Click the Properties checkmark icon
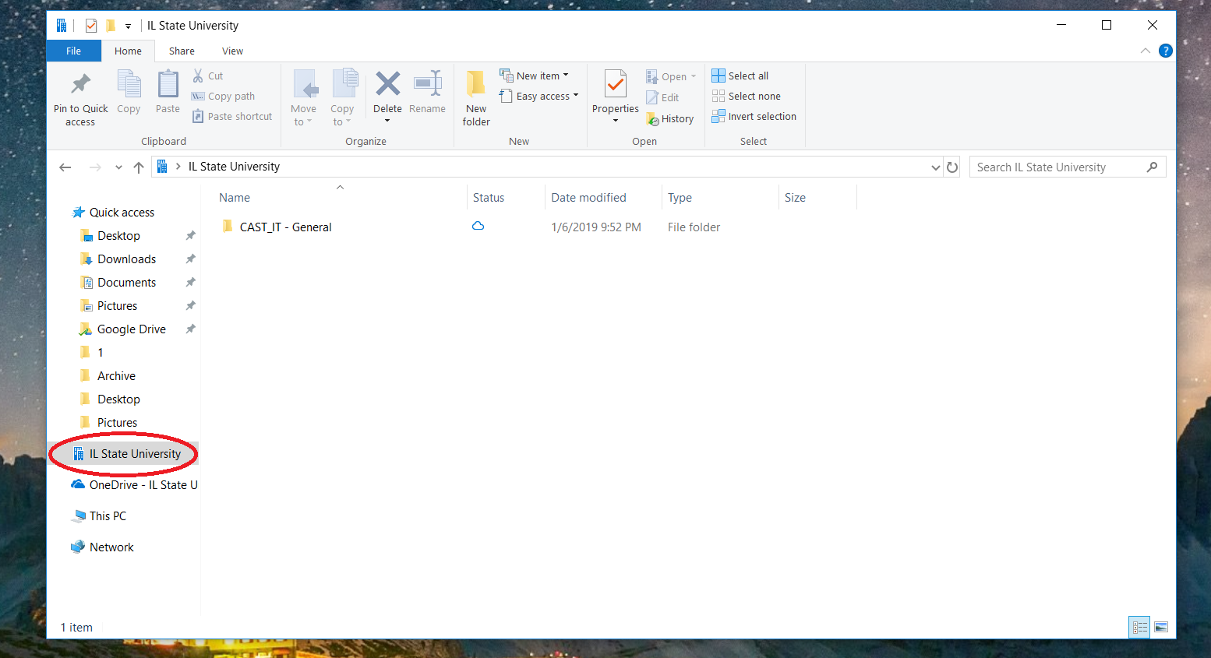Viewport: 1211px width, 658px height. point(616,84)
